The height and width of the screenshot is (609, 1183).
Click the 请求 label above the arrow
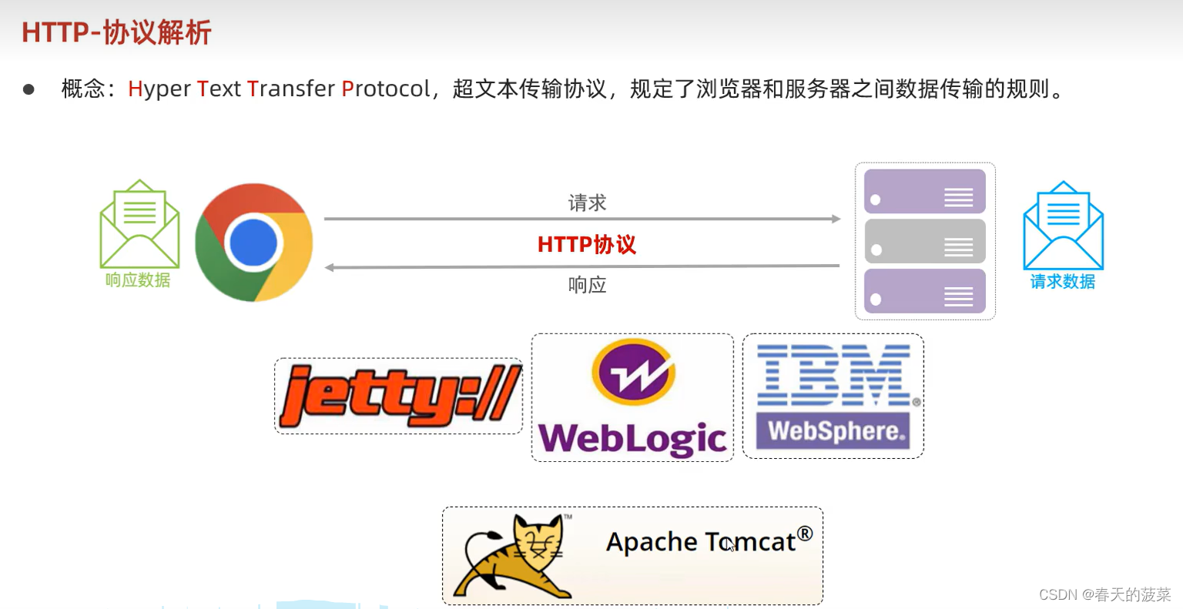(588, 202)
